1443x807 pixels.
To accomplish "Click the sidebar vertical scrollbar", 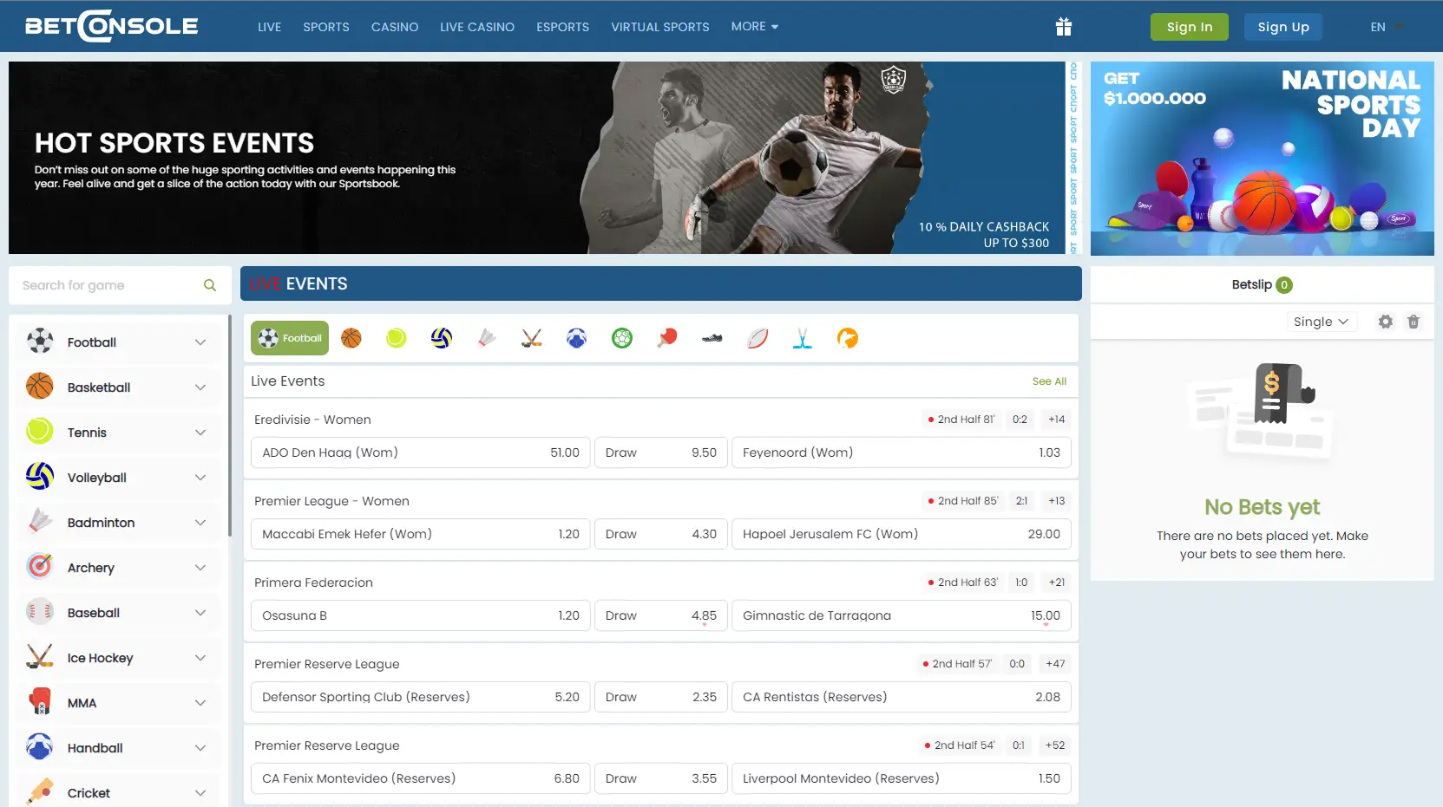I will [x=230, y=425].
